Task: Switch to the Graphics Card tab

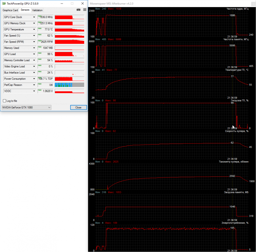Action: click(x=10, y=10)
